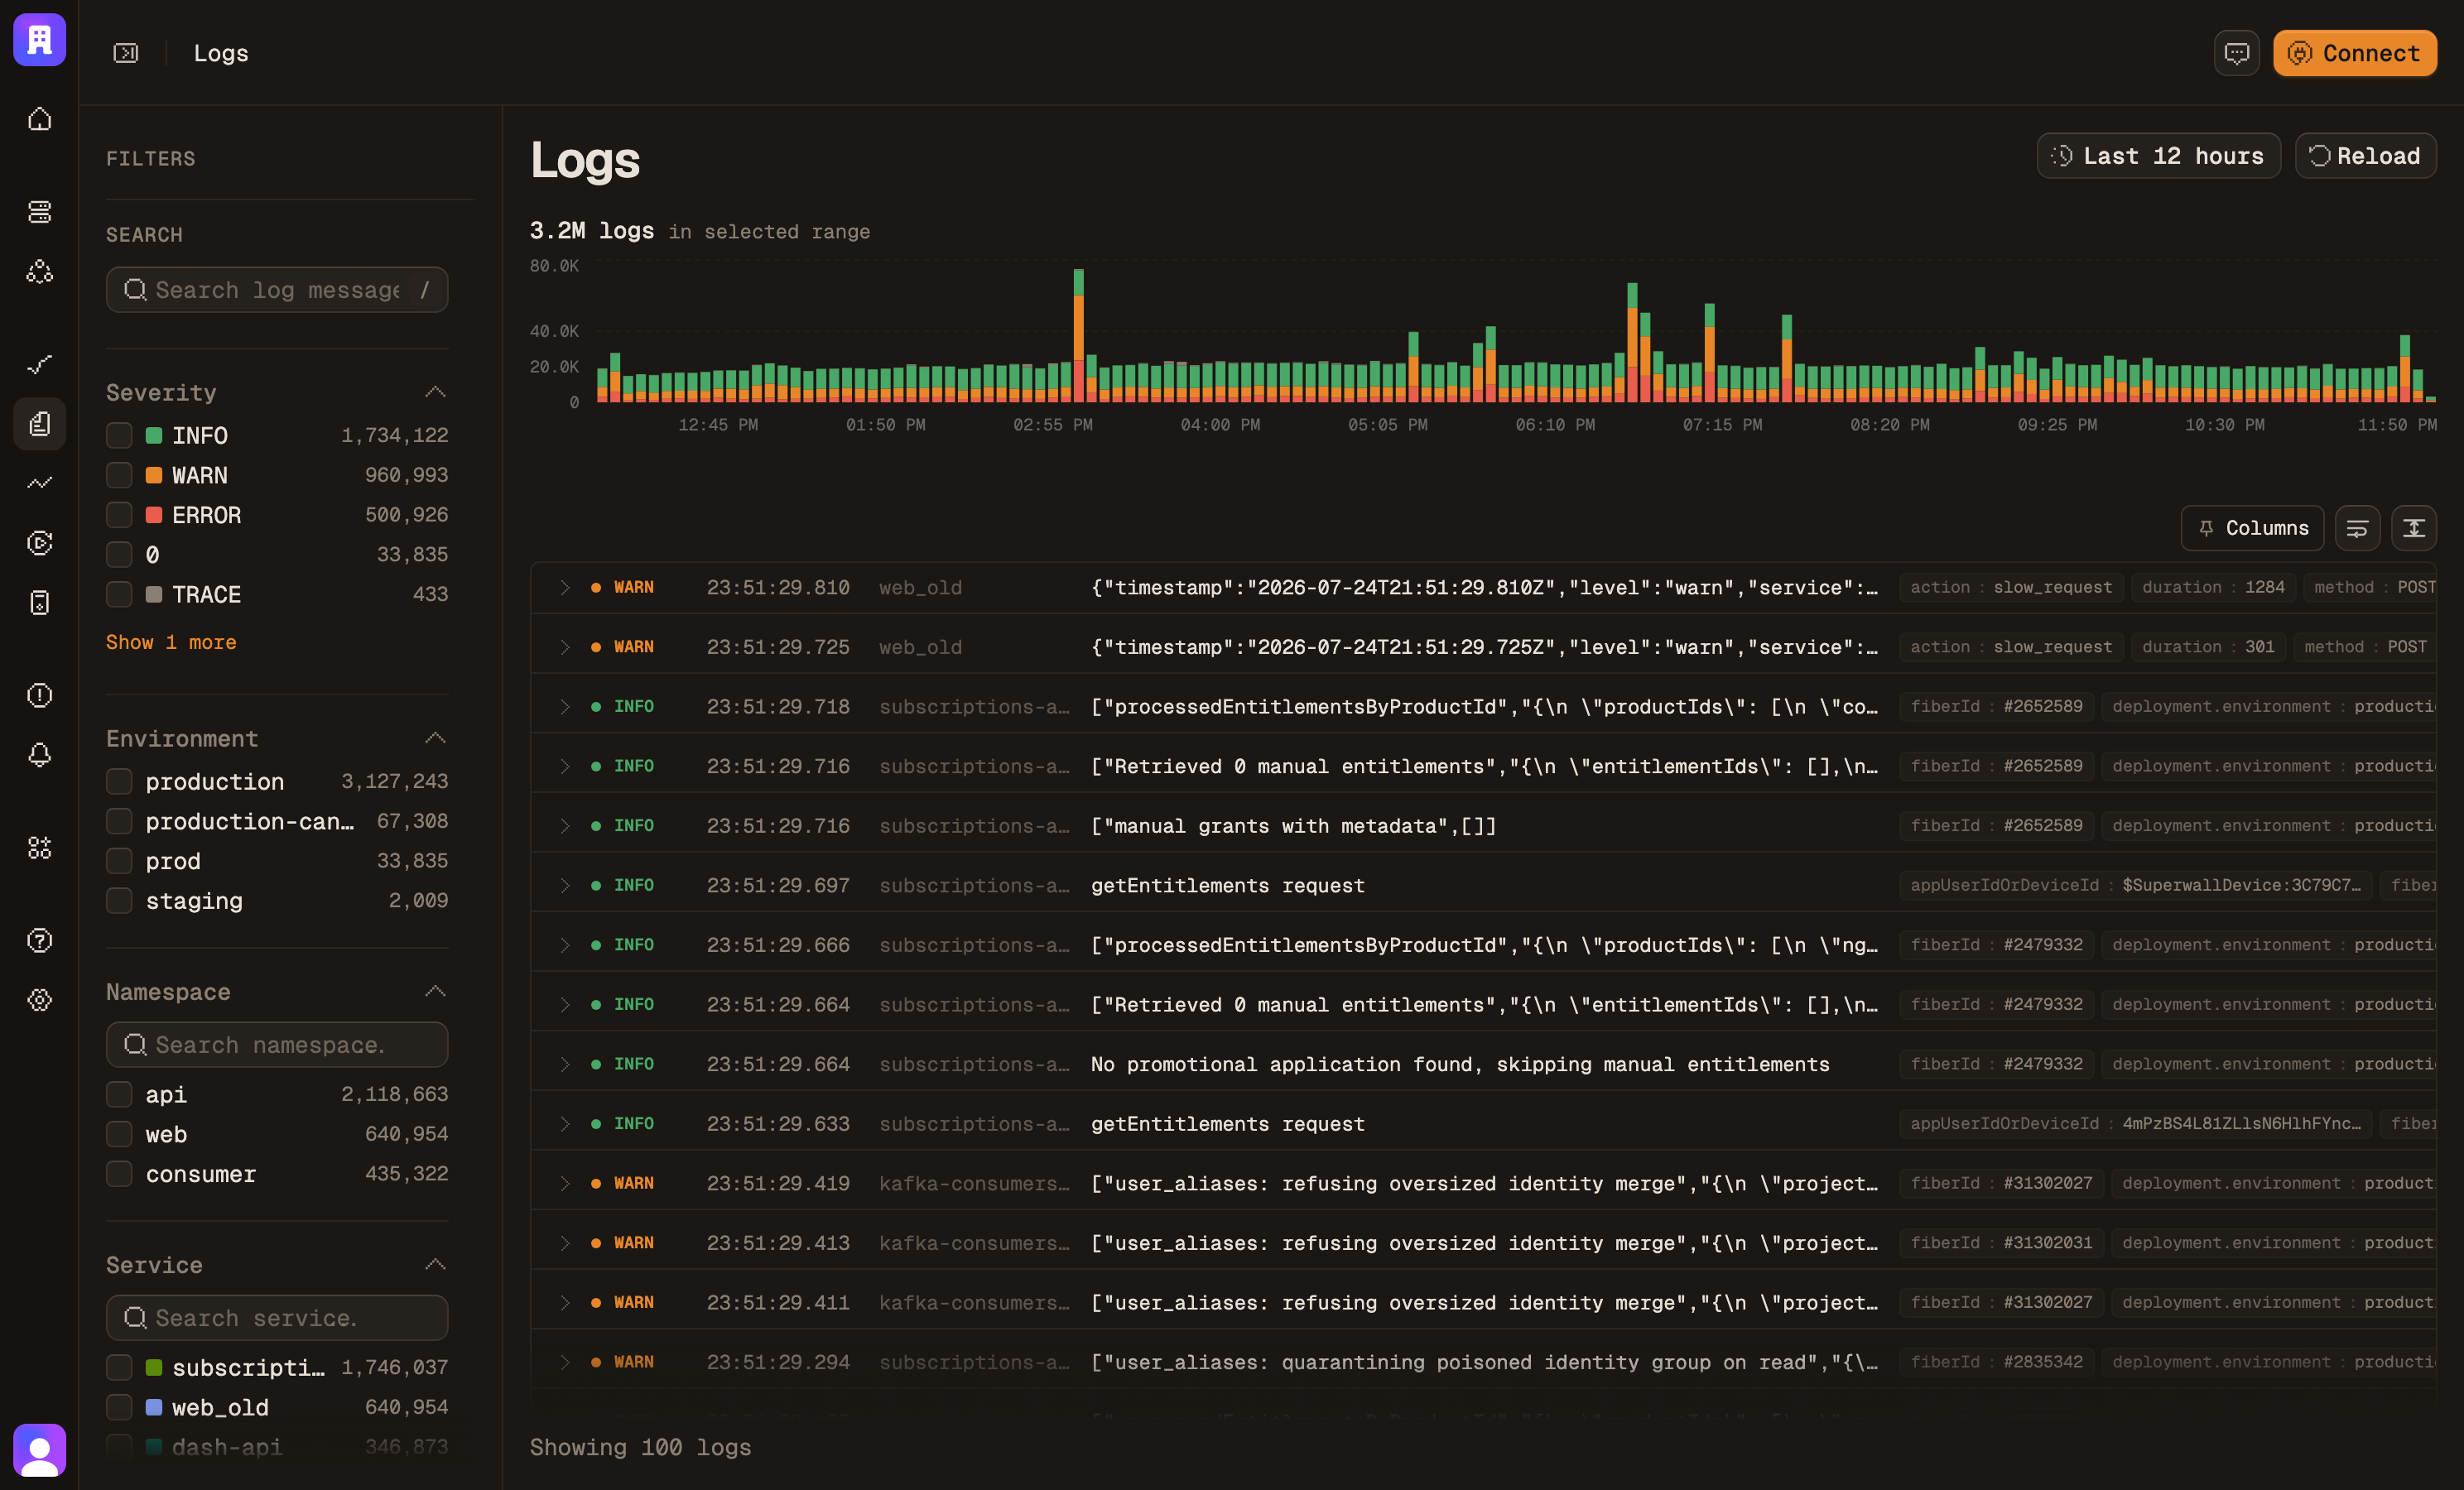The image size is (2464, 1490).
Task: Open the alerts bell icon in sidebar
Action: pos(39,755)
